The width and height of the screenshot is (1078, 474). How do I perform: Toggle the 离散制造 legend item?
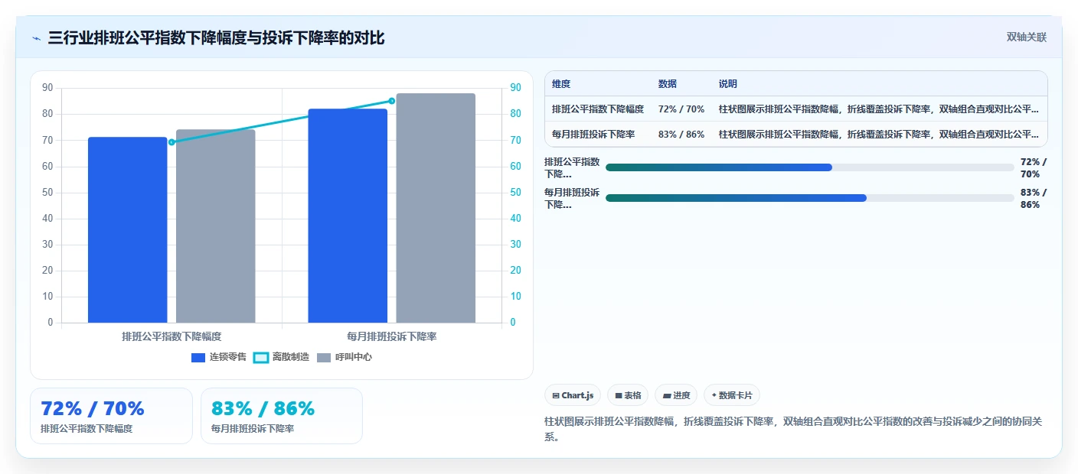281,357
